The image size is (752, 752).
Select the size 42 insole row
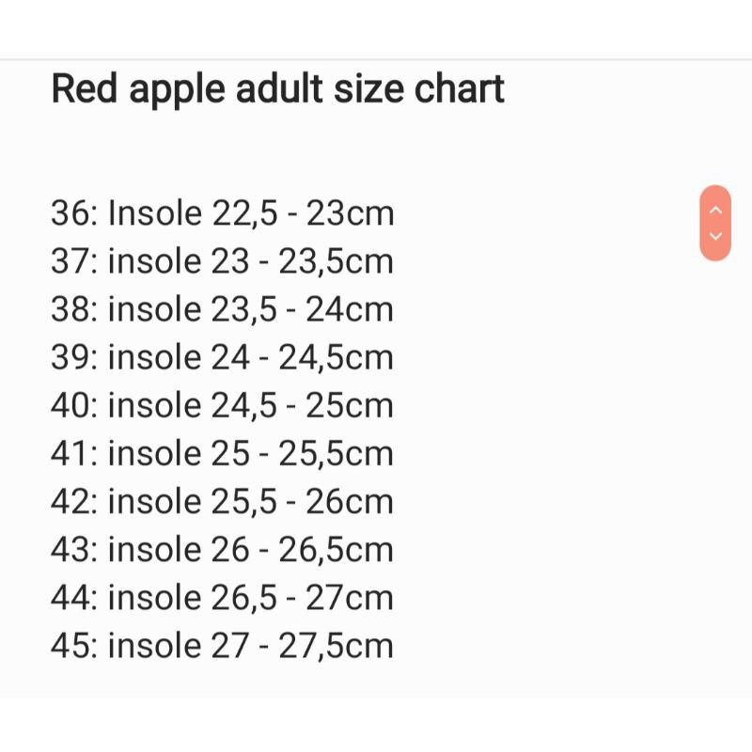222,501
